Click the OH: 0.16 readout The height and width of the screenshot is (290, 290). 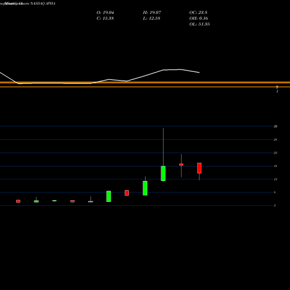[x=198, y=19]
